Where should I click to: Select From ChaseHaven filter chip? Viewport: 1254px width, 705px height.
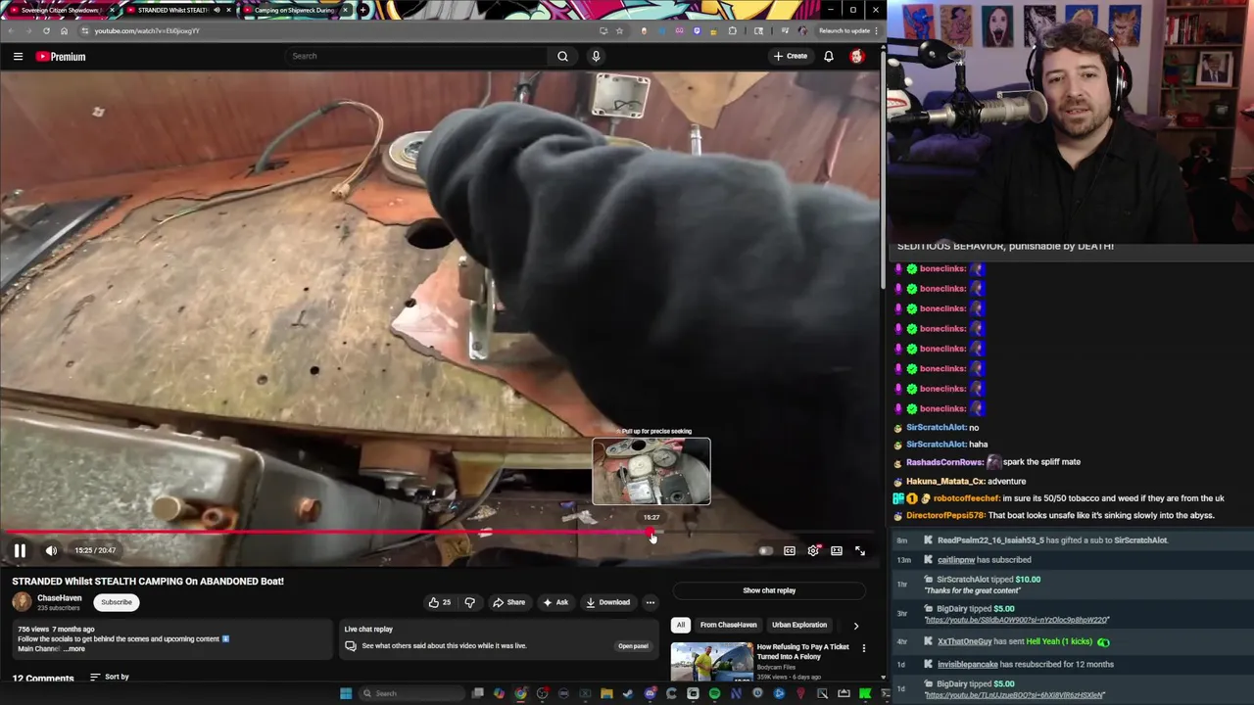[728, 625]
